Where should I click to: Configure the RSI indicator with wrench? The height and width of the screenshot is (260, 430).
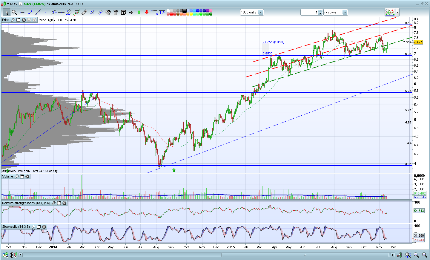53,203
